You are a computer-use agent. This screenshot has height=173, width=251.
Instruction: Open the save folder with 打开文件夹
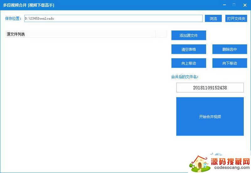click(236, 19)
